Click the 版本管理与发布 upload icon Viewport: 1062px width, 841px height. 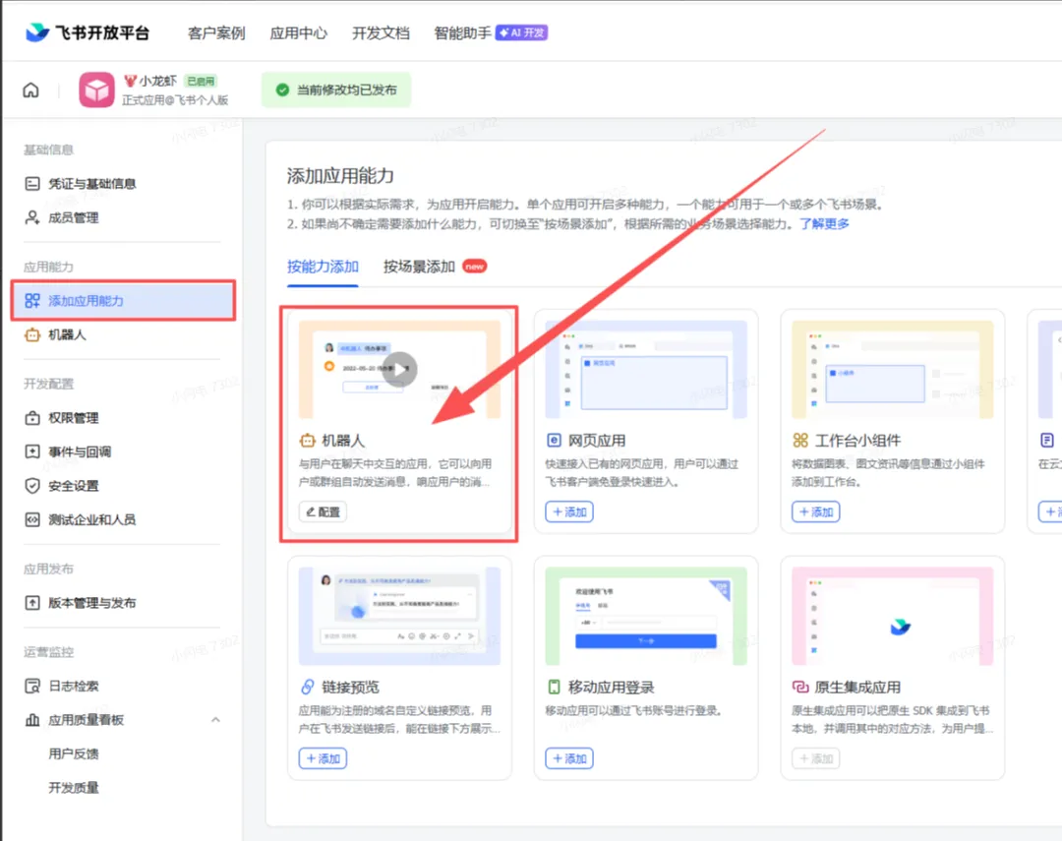click(x=31, y=603)
